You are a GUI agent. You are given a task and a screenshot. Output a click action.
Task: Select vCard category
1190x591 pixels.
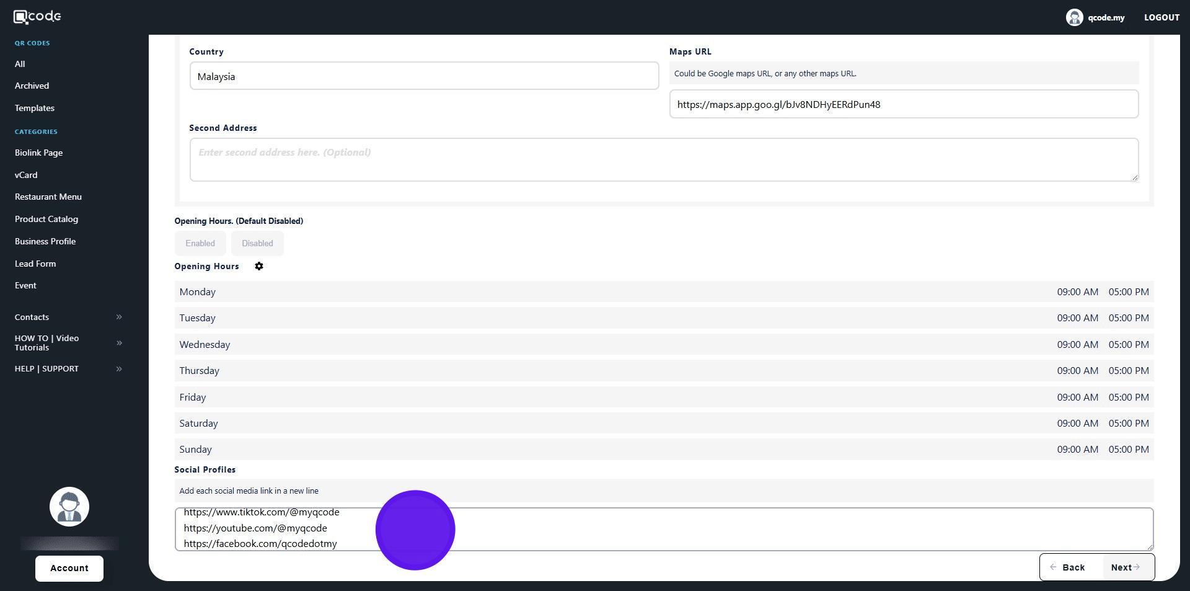coord(26,175)
